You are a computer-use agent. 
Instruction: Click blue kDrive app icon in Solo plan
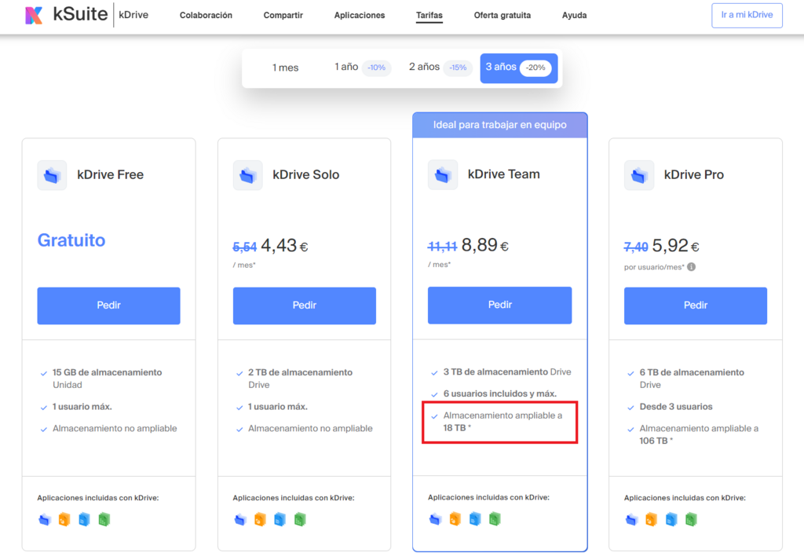240,519
